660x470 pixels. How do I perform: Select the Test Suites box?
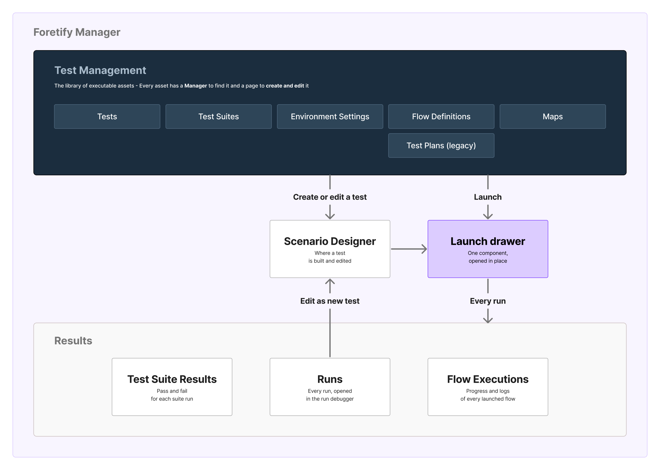click(218, 116)
